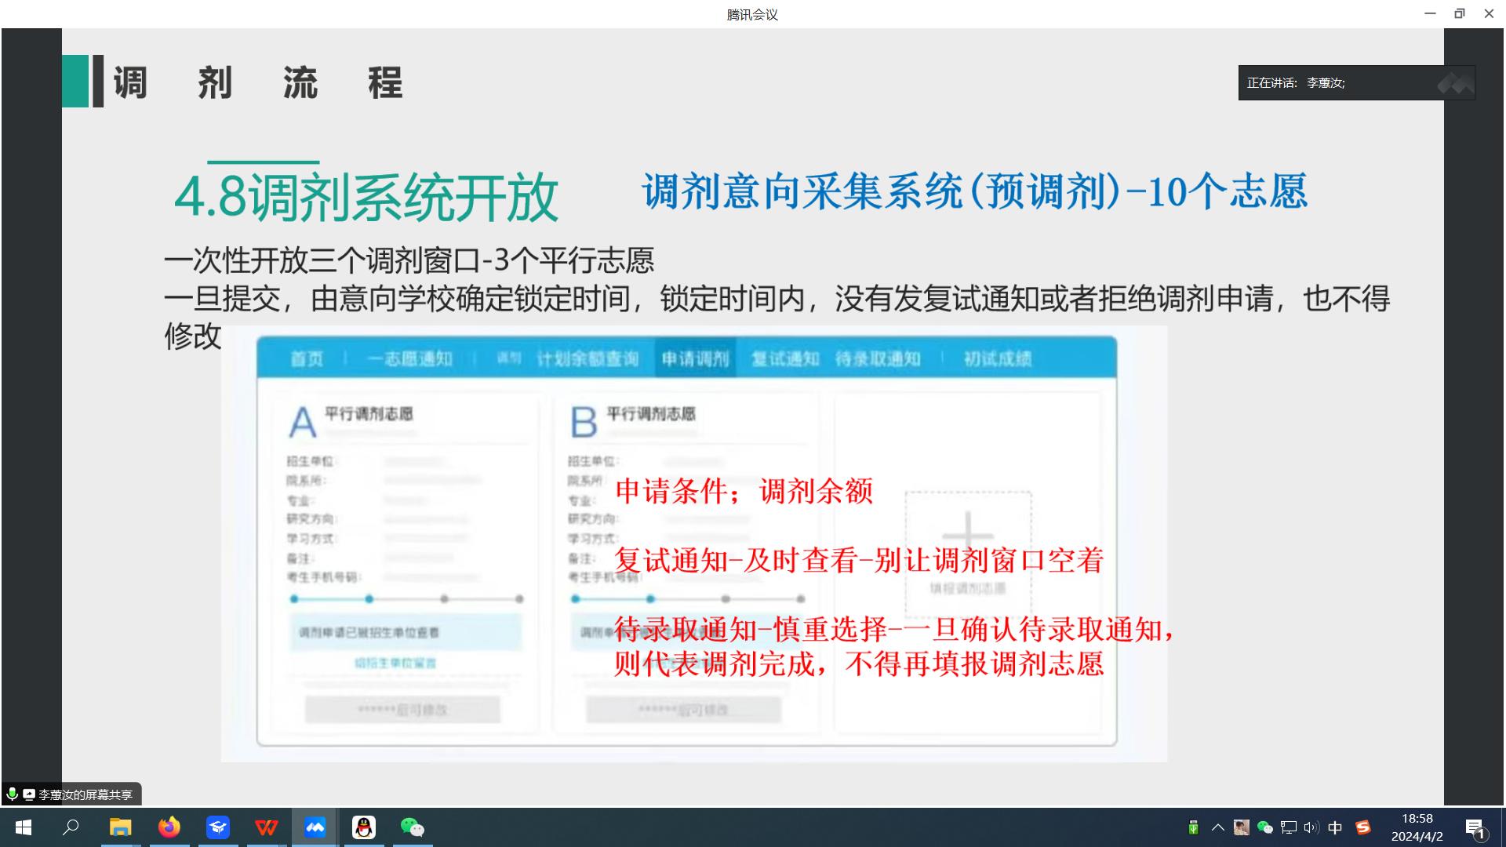This screenshot has width=1506, height=847.
Task: Click the Windows Search icon
Action: click(71, 827)
